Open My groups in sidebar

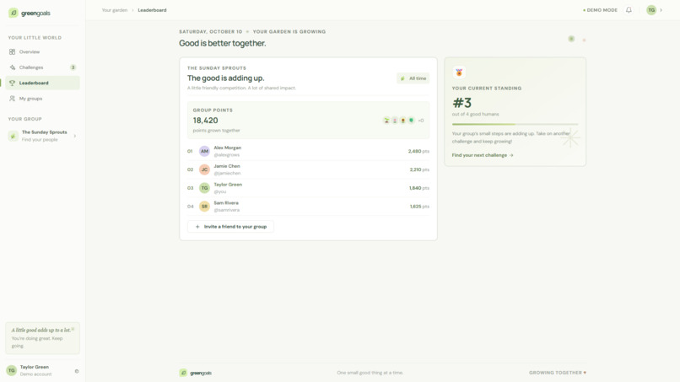[x=42, y=99]
